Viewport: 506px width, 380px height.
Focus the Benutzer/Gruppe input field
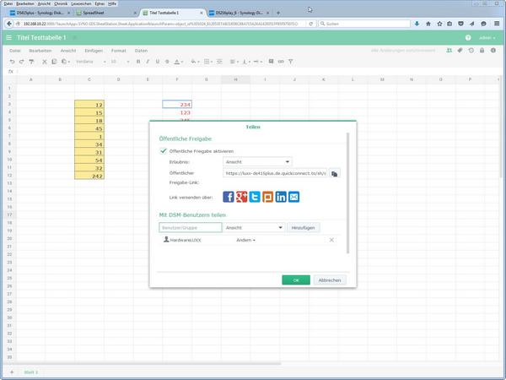tap(191, 227)
